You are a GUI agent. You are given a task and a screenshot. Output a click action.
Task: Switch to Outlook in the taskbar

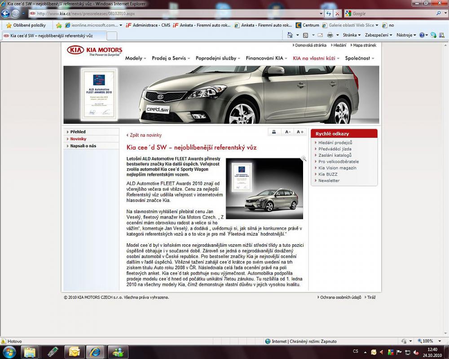pos(74,352)
